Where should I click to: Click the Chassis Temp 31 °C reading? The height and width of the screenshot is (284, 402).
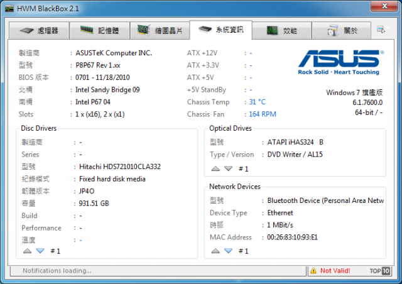[x=258, y=102]
